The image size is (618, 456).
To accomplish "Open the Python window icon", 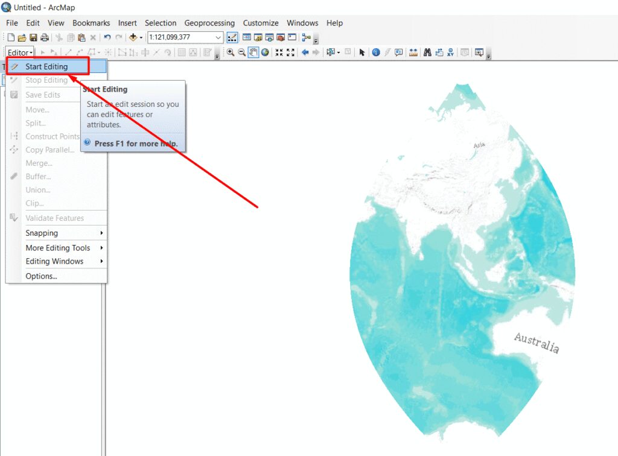I will (x=292, y=37).
